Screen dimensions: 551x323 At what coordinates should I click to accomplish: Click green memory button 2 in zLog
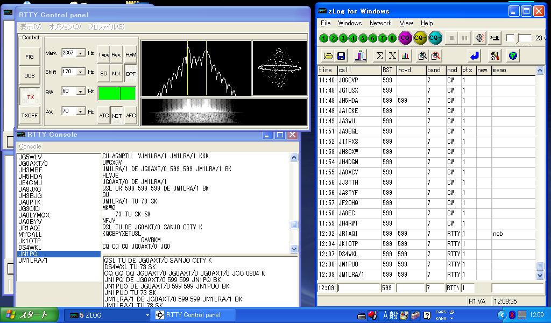[x=334, y=38]
